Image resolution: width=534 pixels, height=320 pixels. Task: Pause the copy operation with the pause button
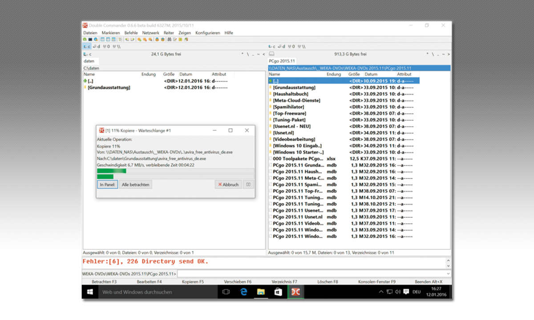click(249, 184)
